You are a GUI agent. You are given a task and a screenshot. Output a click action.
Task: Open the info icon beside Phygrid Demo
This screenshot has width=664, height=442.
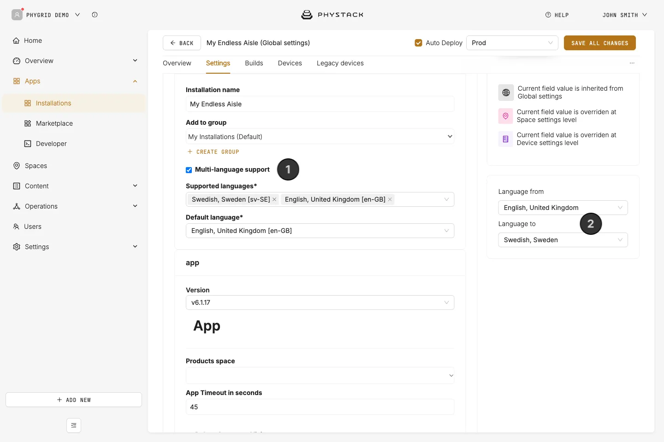tap(95, 15)
